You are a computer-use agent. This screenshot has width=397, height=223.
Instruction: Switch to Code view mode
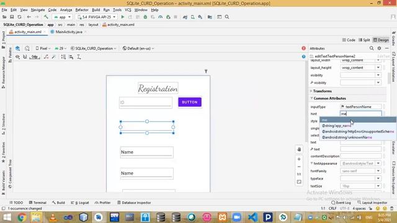click(349, 40)
